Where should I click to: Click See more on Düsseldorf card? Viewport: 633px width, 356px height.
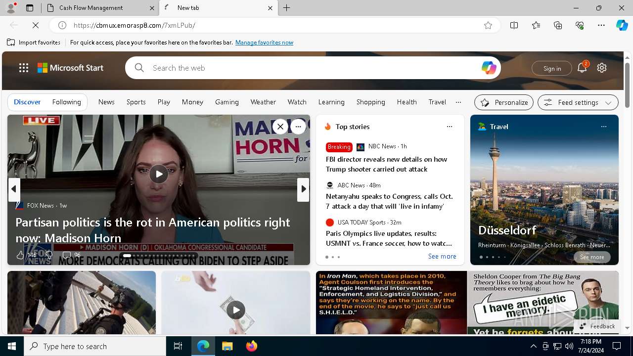pos(592,257)
